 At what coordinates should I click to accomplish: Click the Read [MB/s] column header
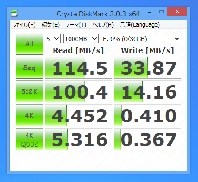click(78, 51)
